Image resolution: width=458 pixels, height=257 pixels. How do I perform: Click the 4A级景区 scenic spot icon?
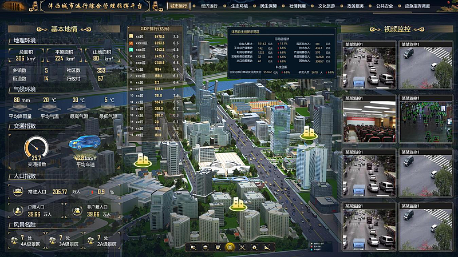[14, 240]
